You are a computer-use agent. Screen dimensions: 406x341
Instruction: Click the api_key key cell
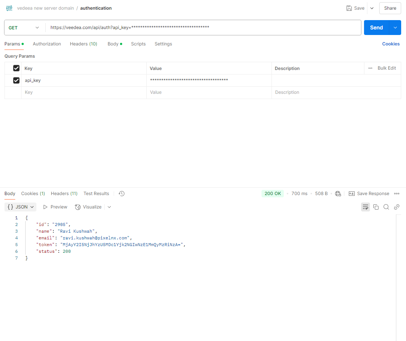(x=84, y=80)
